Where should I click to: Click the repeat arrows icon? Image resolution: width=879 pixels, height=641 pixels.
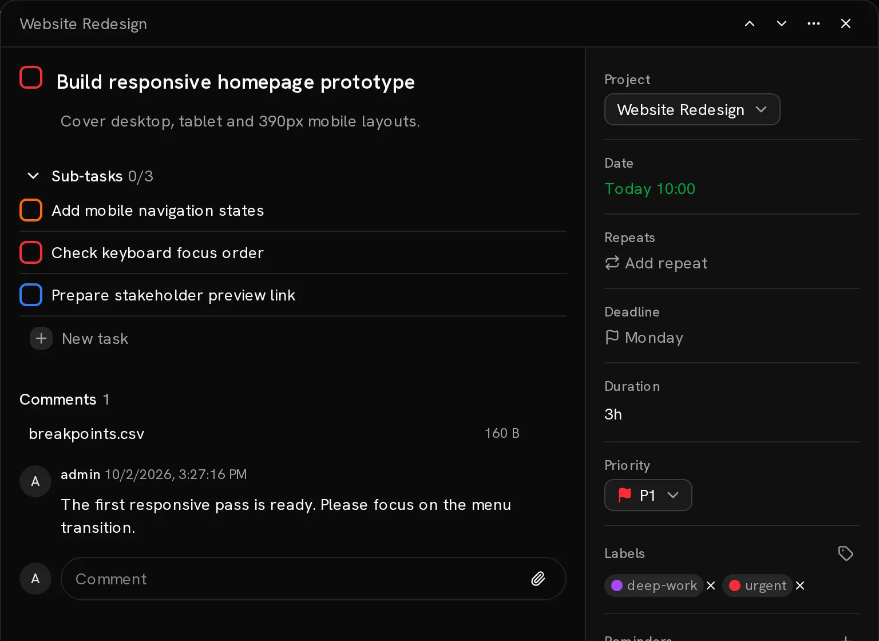(612, 263)
